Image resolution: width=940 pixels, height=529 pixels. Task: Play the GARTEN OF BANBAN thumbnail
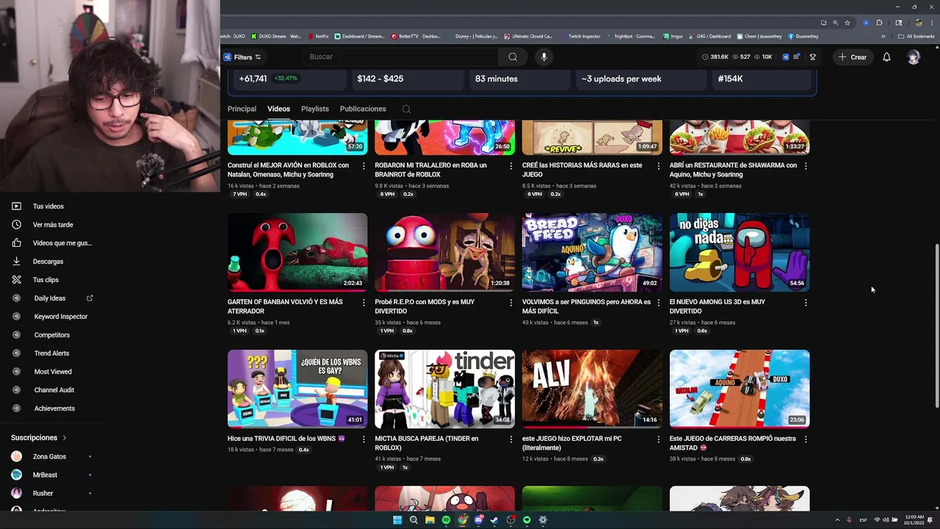click(297, 252)
